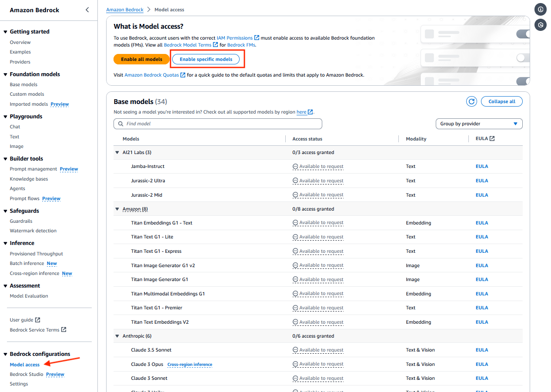Click the external link icon next to Bedrock Service Terms
The height and width of the screenshot is (392, 551).
[63, 330]
